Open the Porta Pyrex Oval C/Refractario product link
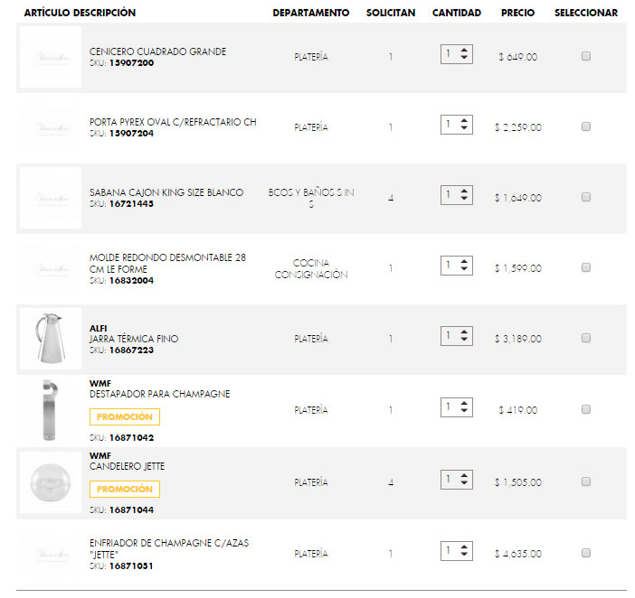Viewport: 635px width, 598px height. click(x=173, y=122)
